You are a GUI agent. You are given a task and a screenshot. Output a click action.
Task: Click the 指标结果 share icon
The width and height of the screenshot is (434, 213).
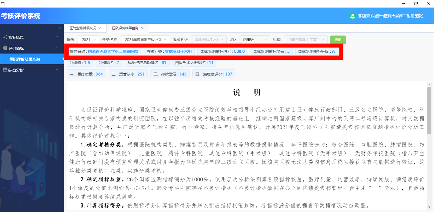(5, 37)
